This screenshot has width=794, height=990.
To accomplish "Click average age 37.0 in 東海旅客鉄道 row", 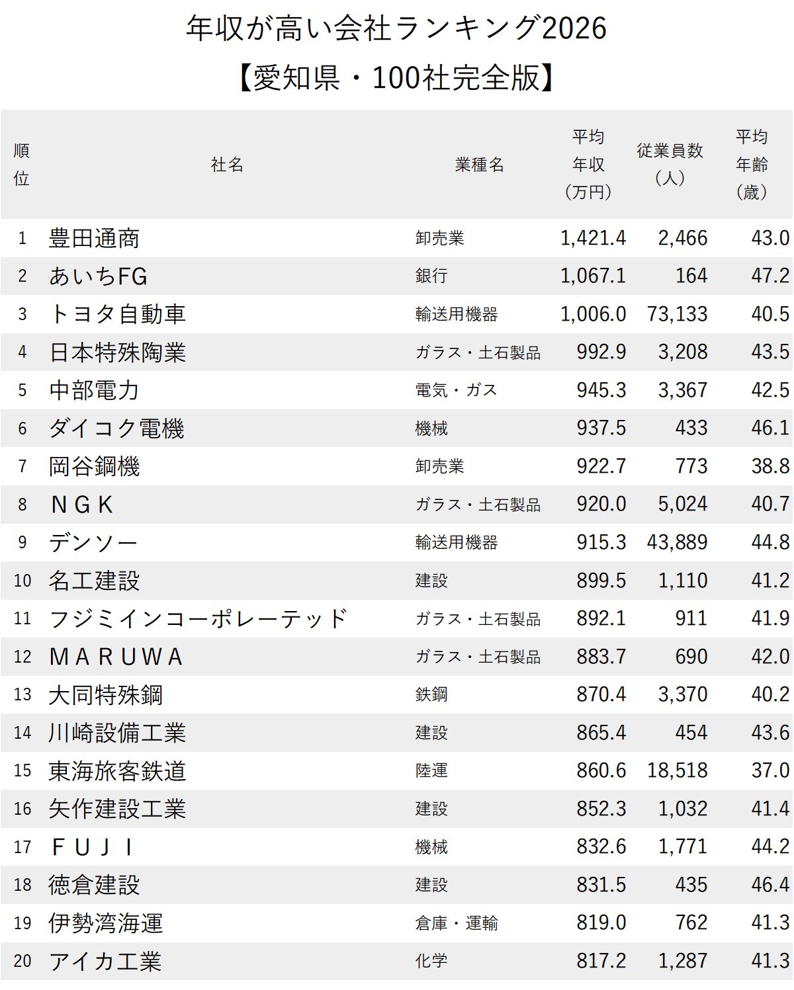I will pos(770,771).
